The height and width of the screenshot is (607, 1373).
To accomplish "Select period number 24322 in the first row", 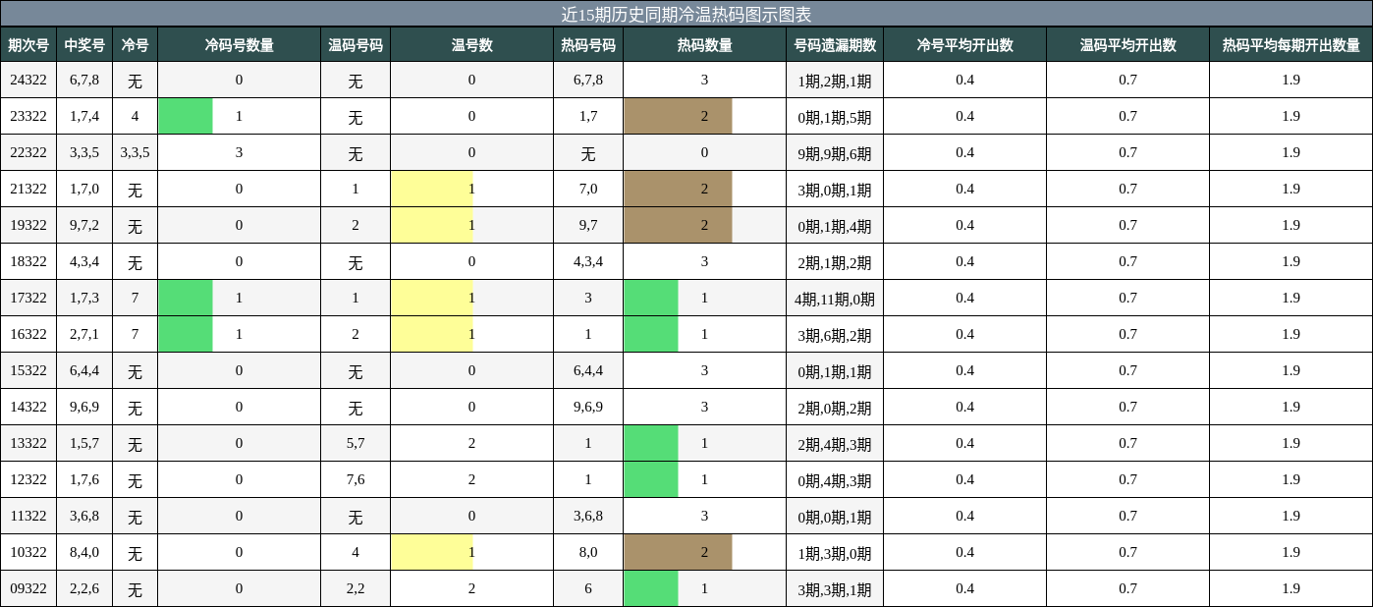I will pyautogui.click(x=29, y=80).
